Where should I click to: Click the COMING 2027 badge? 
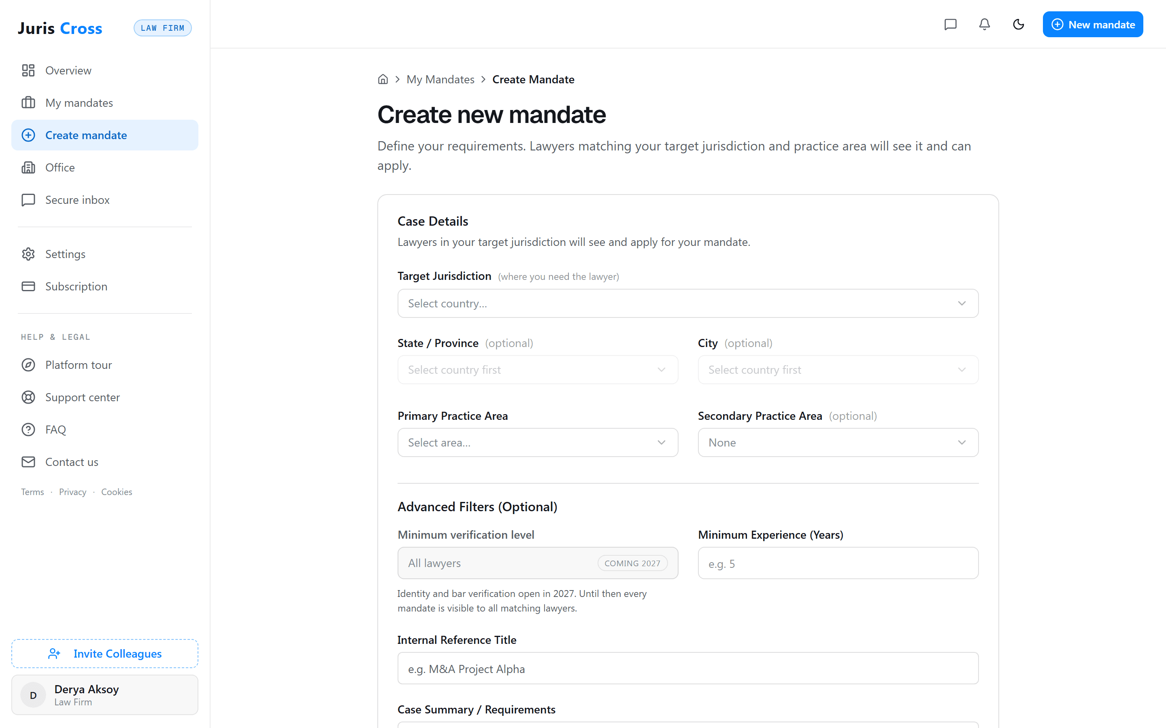pos(632,563)
